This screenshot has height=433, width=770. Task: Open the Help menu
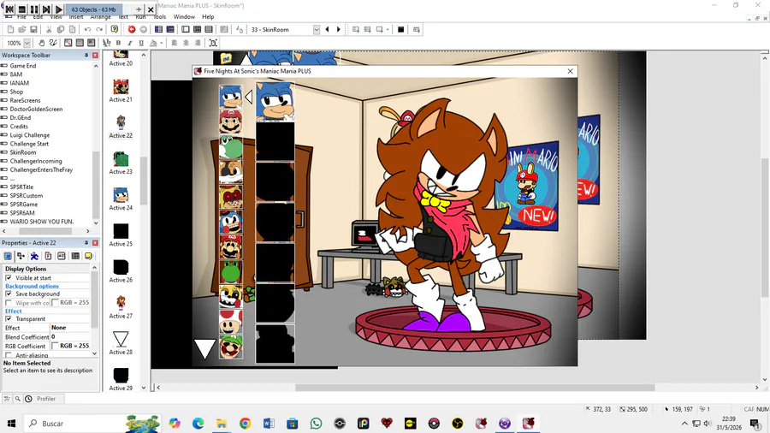[208, 17]
